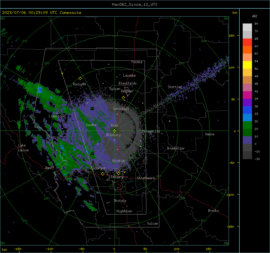Click the radar-centre diamond between Olds and Didsbury
The width and height of the screenshot is (270, 253).
click(x=115, y=131)
